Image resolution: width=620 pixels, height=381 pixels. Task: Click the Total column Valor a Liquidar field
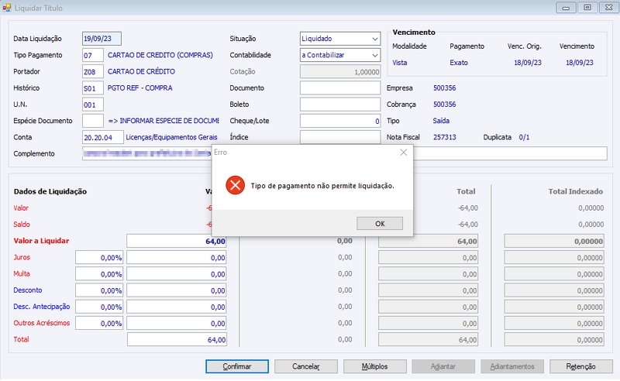click(429, 241)
